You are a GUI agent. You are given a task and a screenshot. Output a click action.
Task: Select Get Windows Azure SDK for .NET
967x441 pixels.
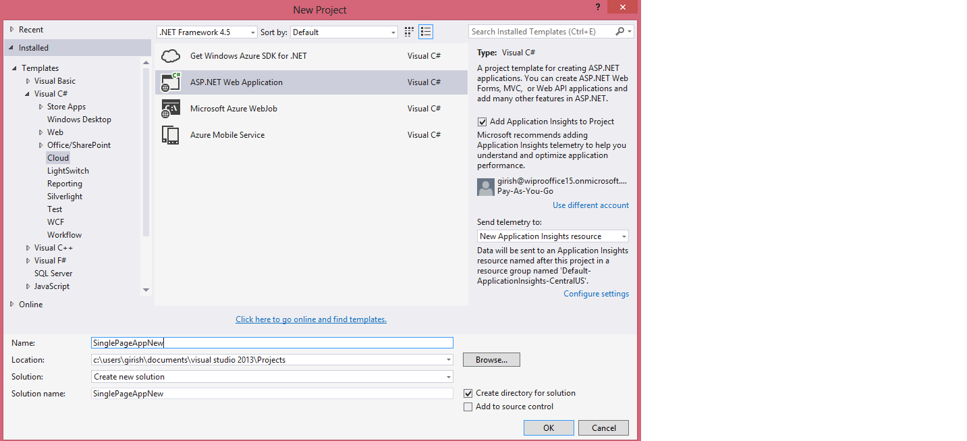pyautogui.click(x=248, y=56)
